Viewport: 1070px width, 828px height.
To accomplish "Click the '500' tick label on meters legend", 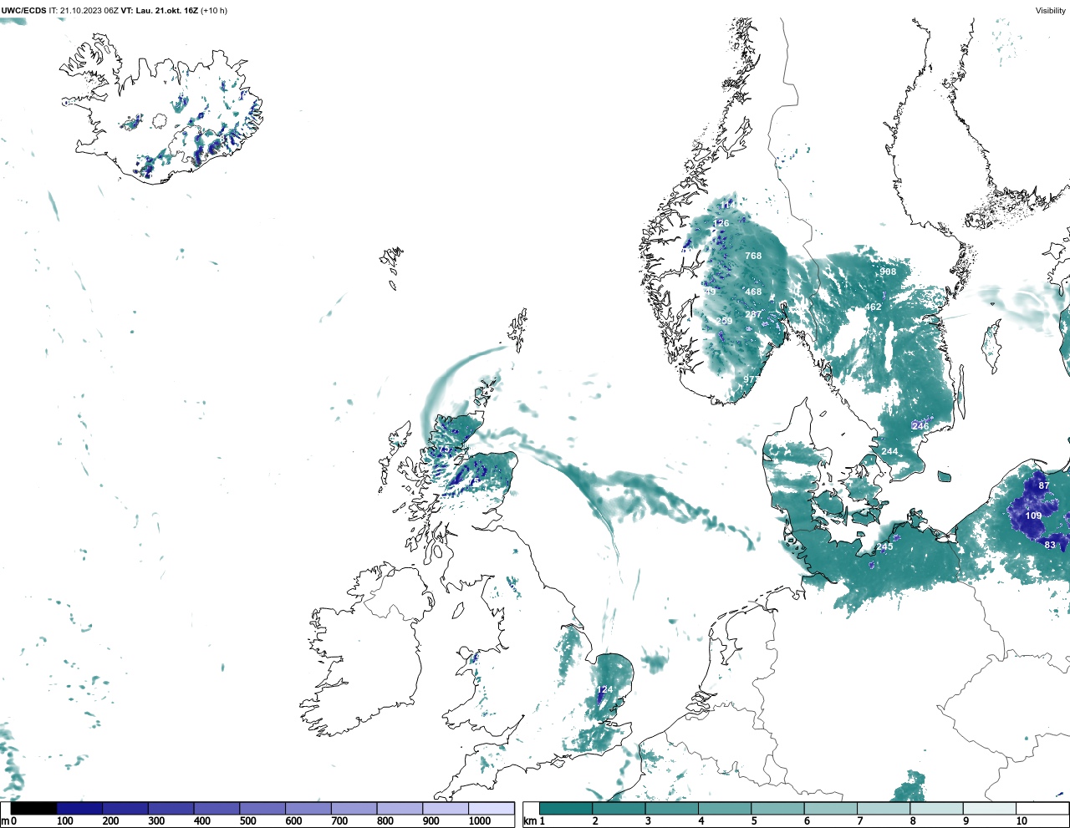I will pos(247,821).
